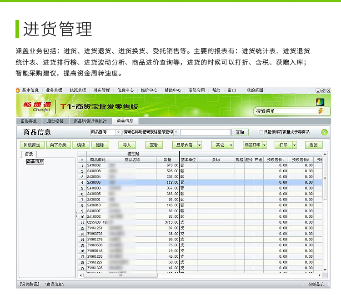Image resolution: width=341 pixels, height=295 pixels.
Task: Open the 窗口 menu
Action: 231,90
